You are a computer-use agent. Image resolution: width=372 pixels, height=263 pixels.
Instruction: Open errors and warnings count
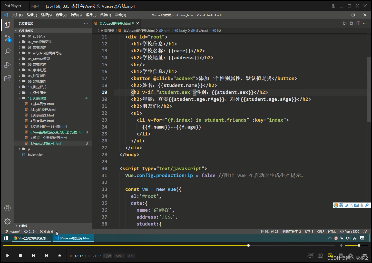tap(46, 231)
